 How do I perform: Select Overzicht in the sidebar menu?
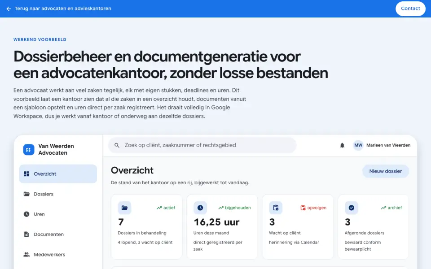pyautogui.click(x=58, y=174)
